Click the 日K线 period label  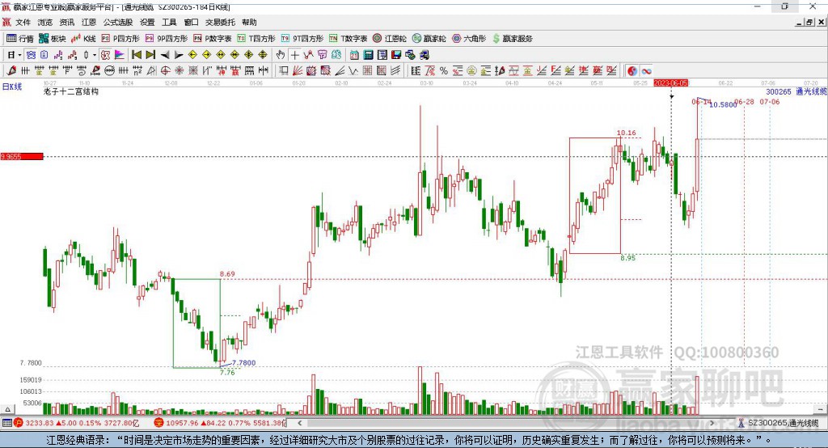coord(12,87)
